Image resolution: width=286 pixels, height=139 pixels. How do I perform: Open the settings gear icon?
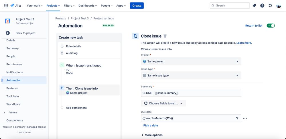(270, 5)
